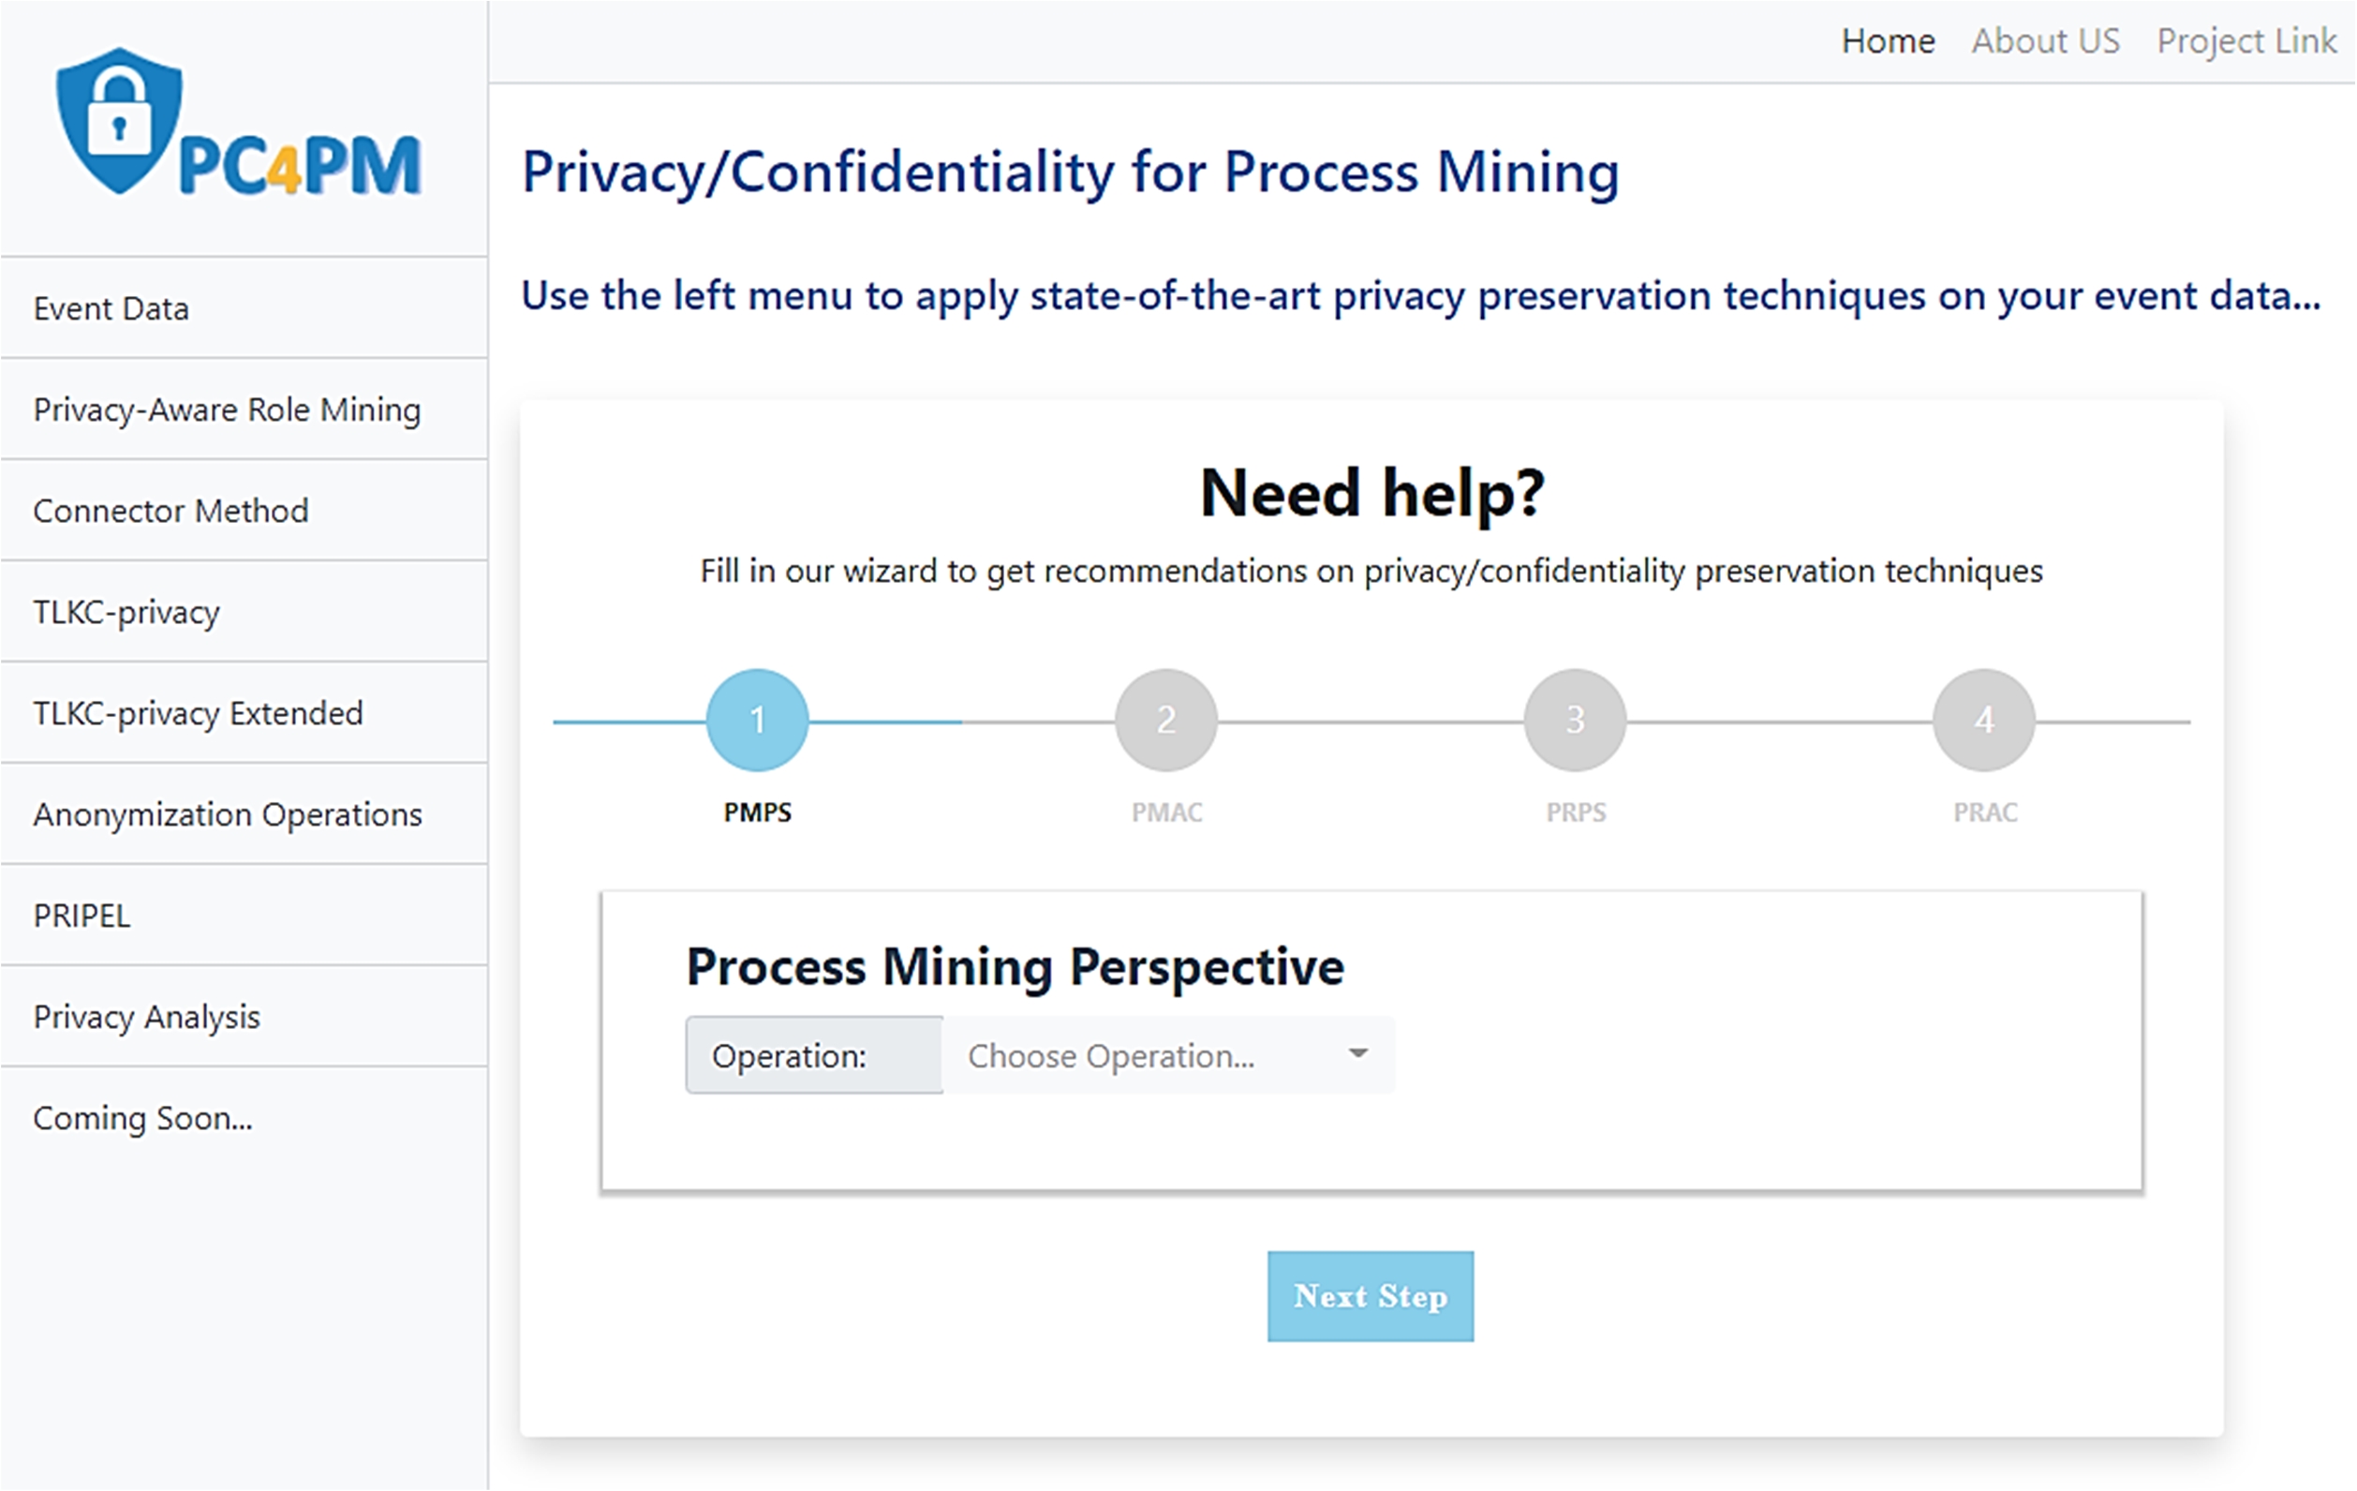Open Home in top navigation
2357x1491 pixels.
[x=1887, y=41]
